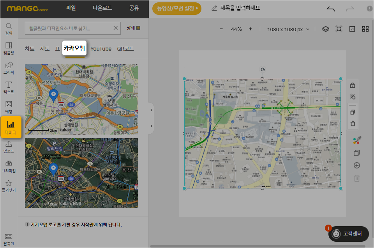Select the 데이터 data panel
This screenshot has height=248, width=374.
(x=11, y=127)
